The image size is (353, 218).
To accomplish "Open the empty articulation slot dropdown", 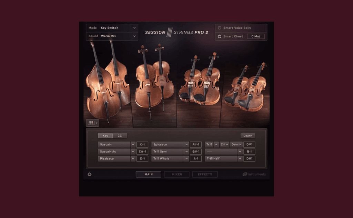I will pyautogui.click(x=223, y=152).
